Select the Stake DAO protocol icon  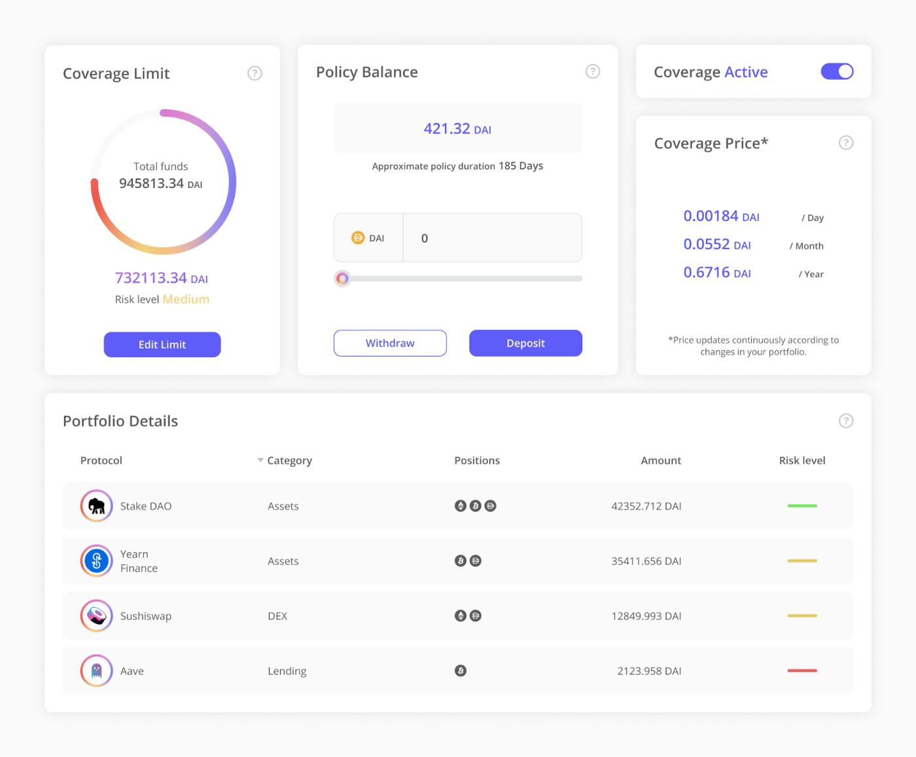point(96,506)
